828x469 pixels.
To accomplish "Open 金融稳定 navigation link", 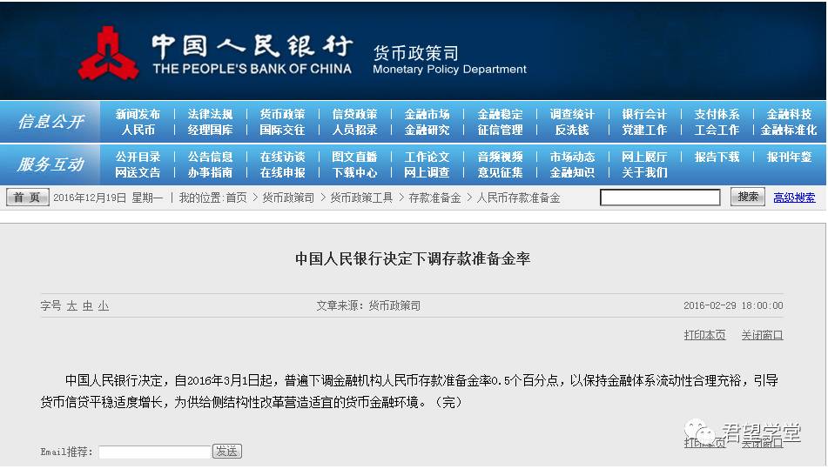I will click(x=500, y=115).
